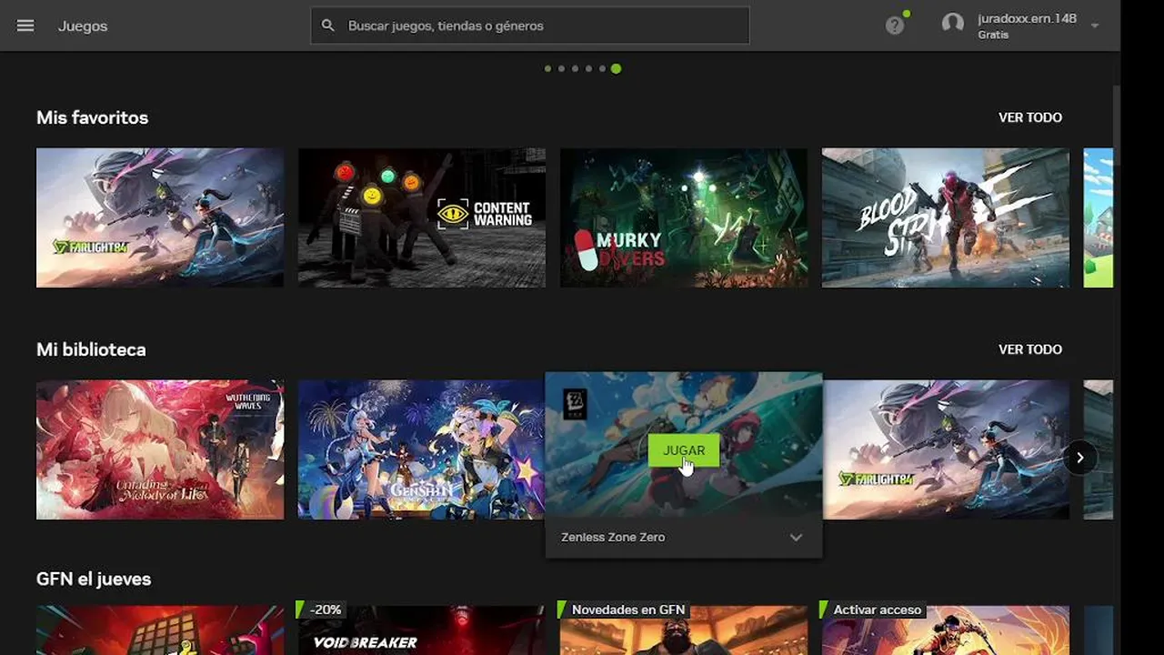The height and width of the screenshot is (655, 1164).
Task: Open Genshin Impact library tile
Action: 422,449
